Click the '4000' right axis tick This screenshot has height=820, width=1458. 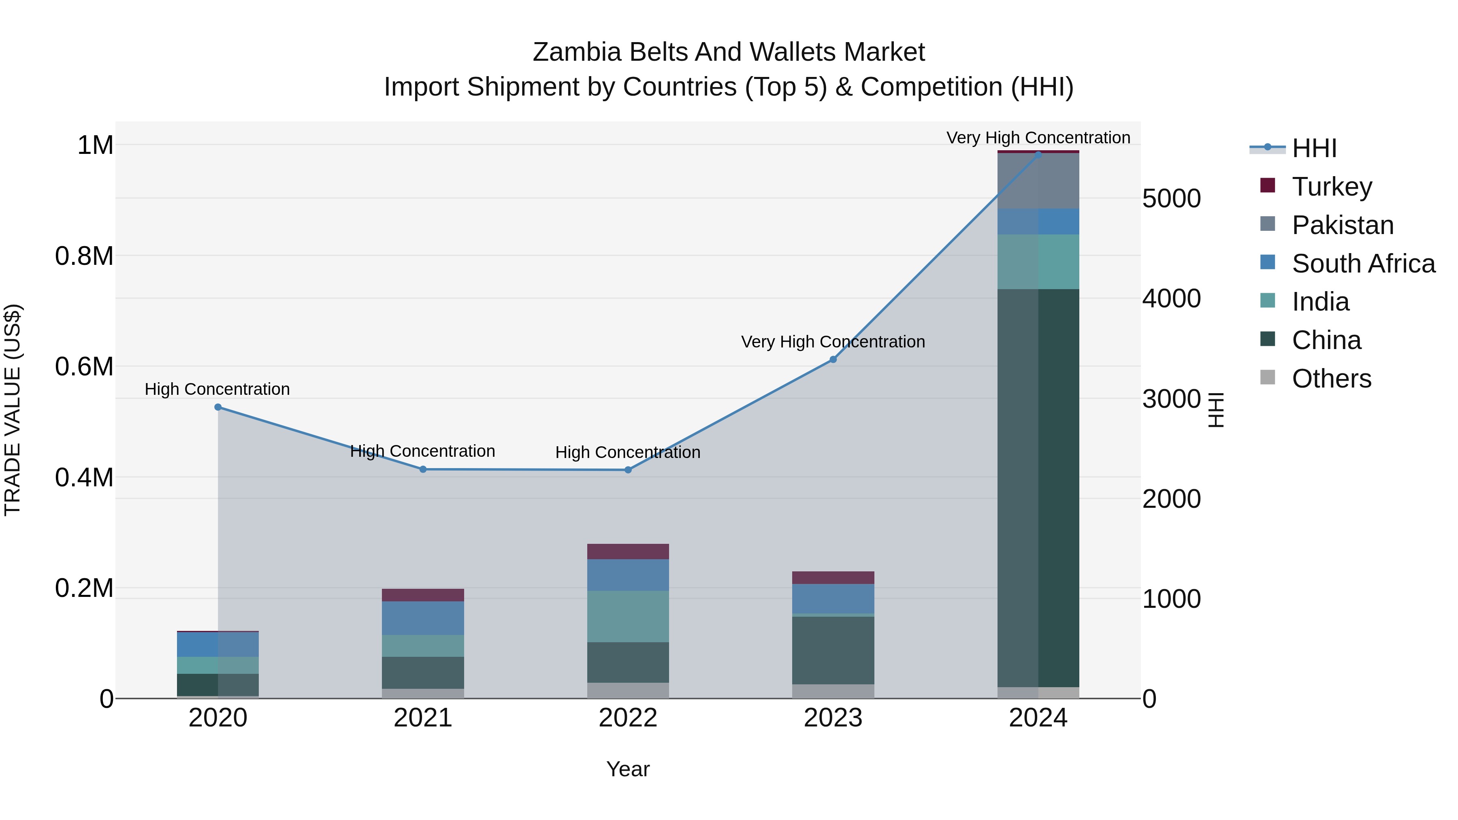(1172, 298)
